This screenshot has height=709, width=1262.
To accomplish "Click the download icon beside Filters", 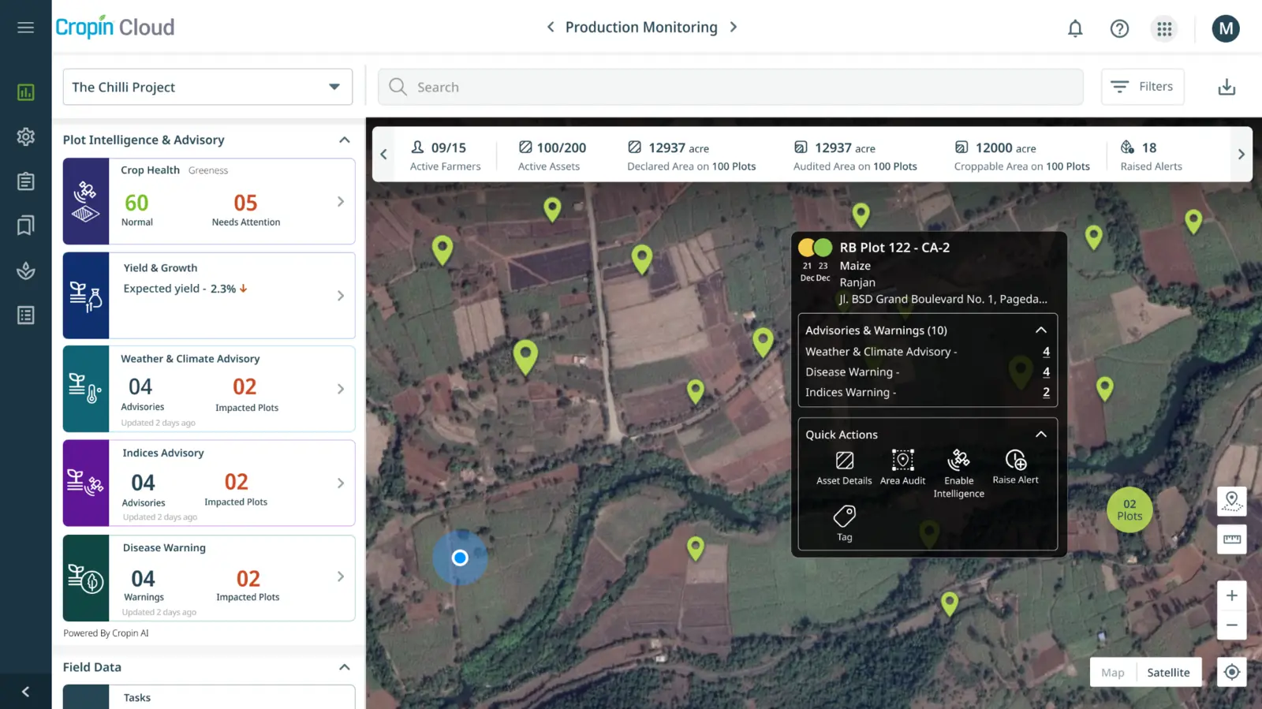I will [x=1227, y=87].
